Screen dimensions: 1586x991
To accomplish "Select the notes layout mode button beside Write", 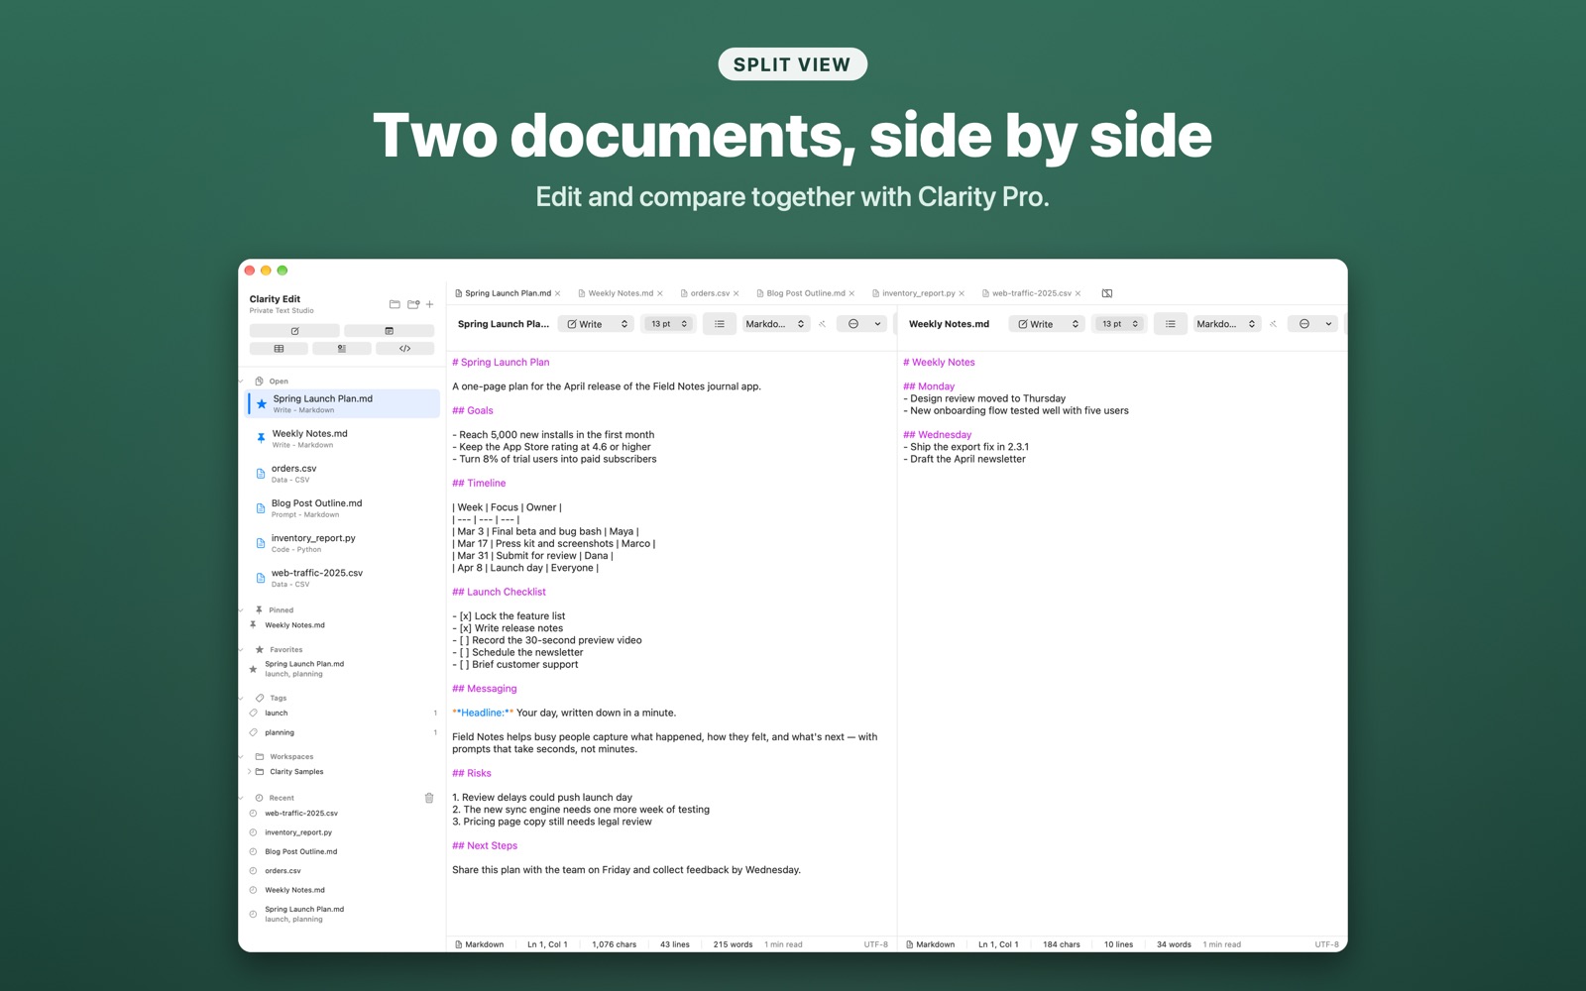I will tap(389, 331).
